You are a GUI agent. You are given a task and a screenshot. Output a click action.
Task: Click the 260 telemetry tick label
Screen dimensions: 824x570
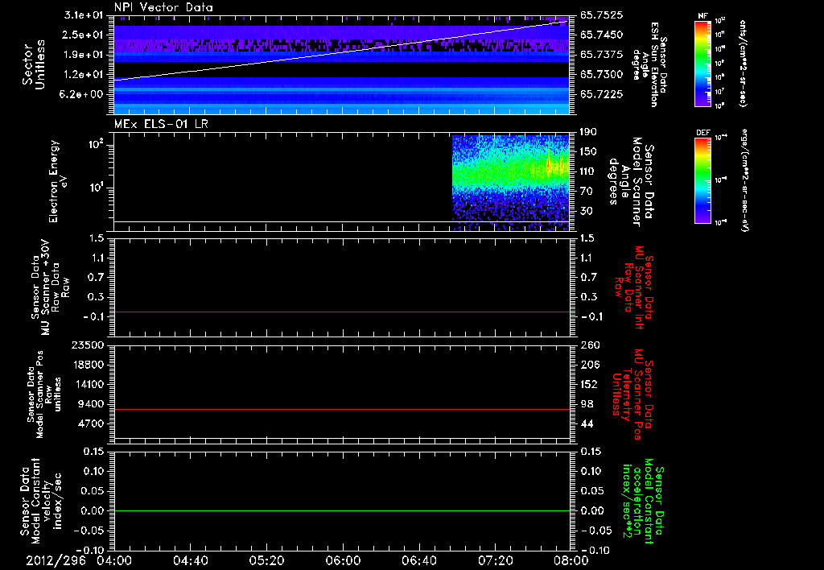click(x=590, y=345)
